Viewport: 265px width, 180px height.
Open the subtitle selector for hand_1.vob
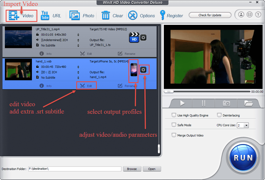coord(78,78)
